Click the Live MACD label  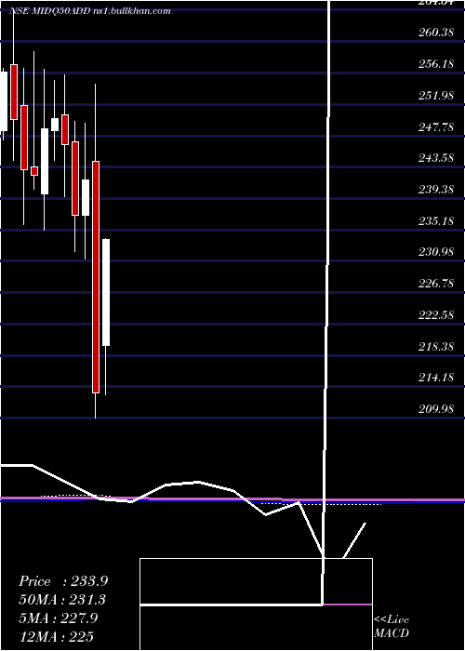tap(392, 626)
